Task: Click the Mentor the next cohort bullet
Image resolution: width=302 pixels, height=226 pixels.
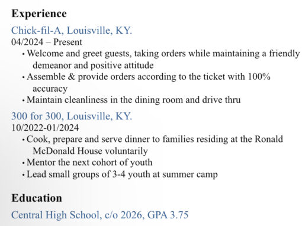Action: tap(89, 163)
